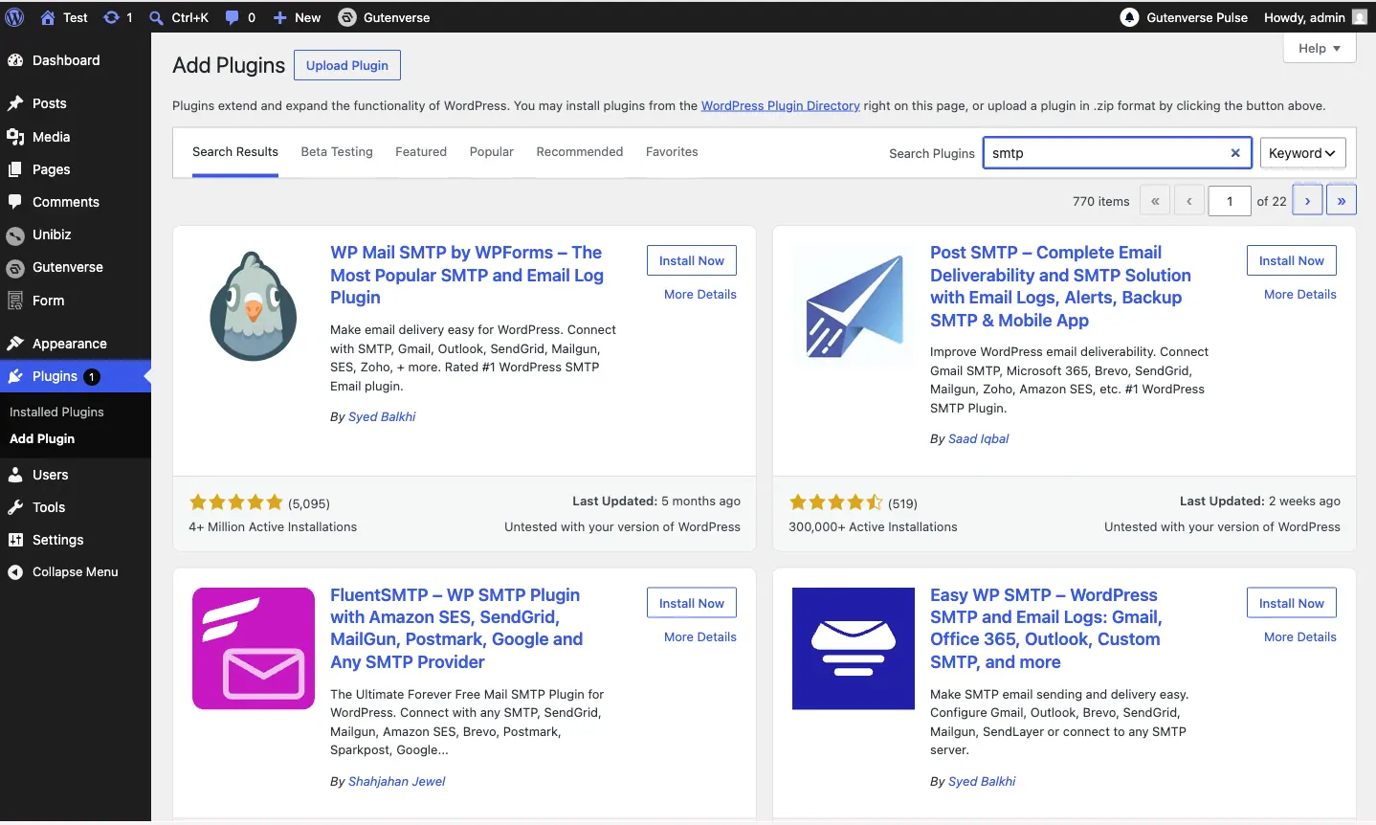View More Details for Post SMTP
1376x825 pixels.
click(1300, 295)
